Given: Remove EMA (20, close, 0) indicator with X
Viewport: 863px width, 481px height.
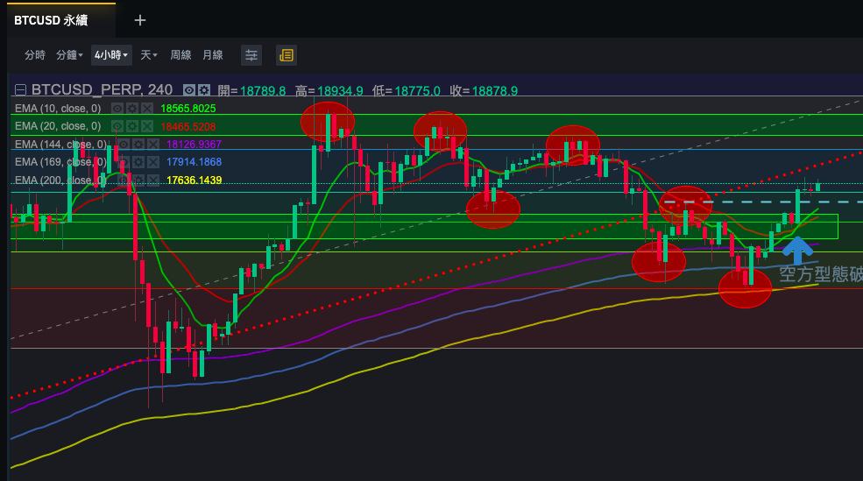Looking at the screenshot, I should pos(147,126).
